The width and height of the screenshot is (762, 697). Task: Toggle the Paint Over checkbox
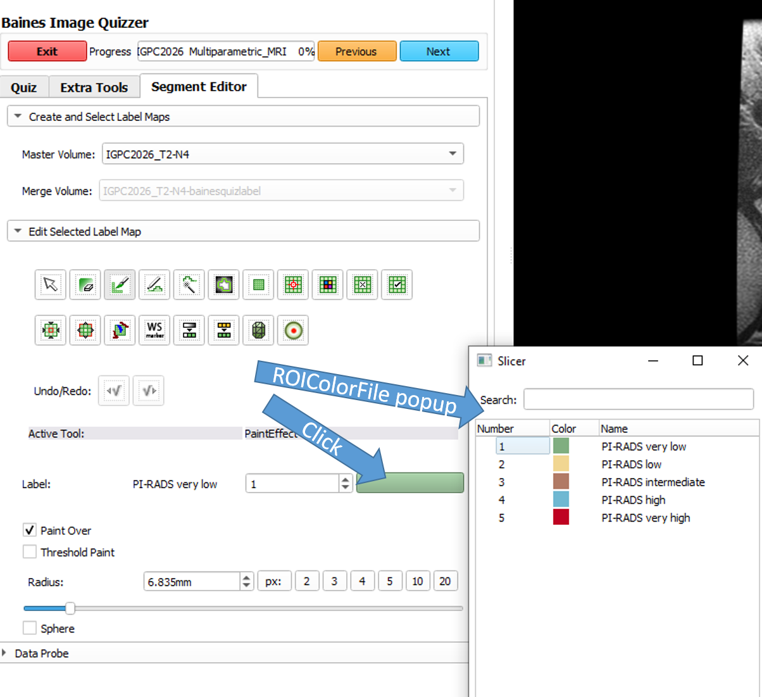click(30, 530)
